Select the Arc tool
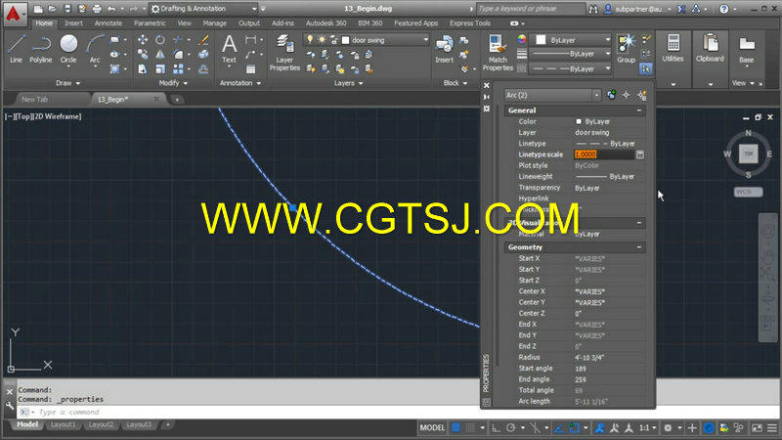The height and width of the screenshot is (440, 782). pyautogui.click(x=95, y=49)
